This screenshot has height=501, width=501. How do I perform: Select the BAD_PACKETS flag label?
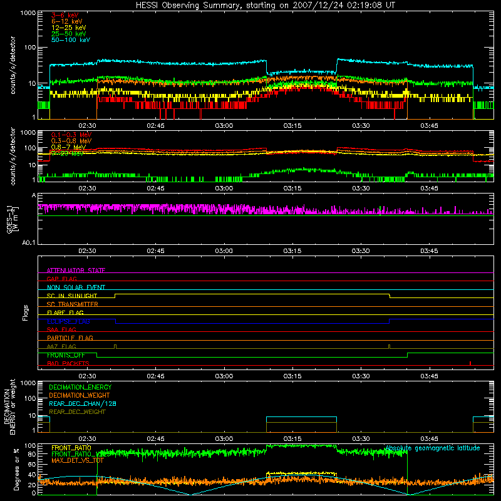[x=68, y=363]
